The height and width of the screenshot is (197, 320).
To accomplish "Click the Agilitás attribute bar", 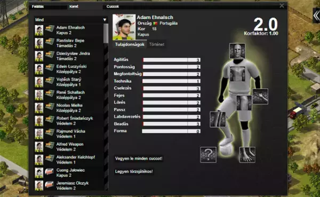I will [171, 60].
